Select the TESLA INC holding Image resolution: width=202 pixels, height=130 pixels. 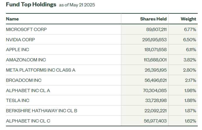[17, 101]
